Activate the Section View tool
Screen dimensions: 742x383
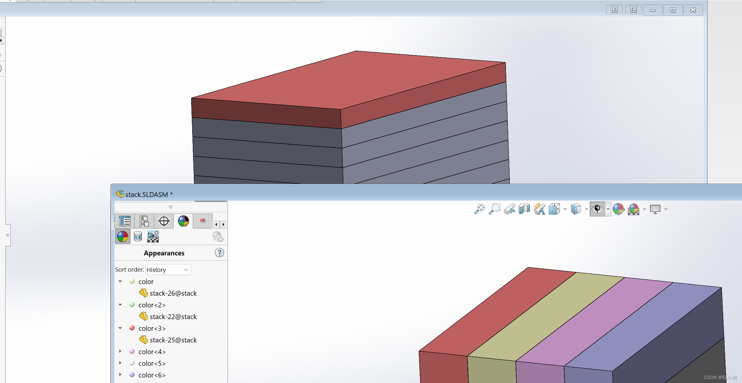(524, 209)
